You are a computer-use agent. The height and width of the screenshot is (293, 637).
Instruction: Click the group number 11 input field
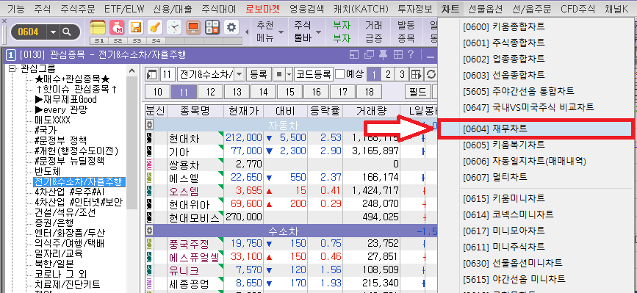(168, 74)
